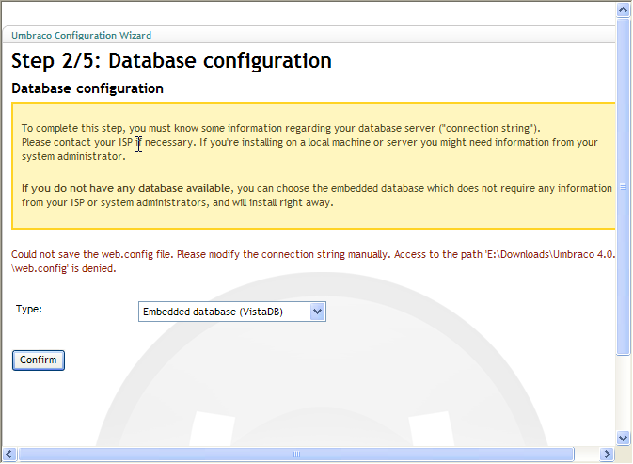Click the horizontal scrollbar right arrow
This screenshot has height=464, width=633.
click(x=607, y=455)
